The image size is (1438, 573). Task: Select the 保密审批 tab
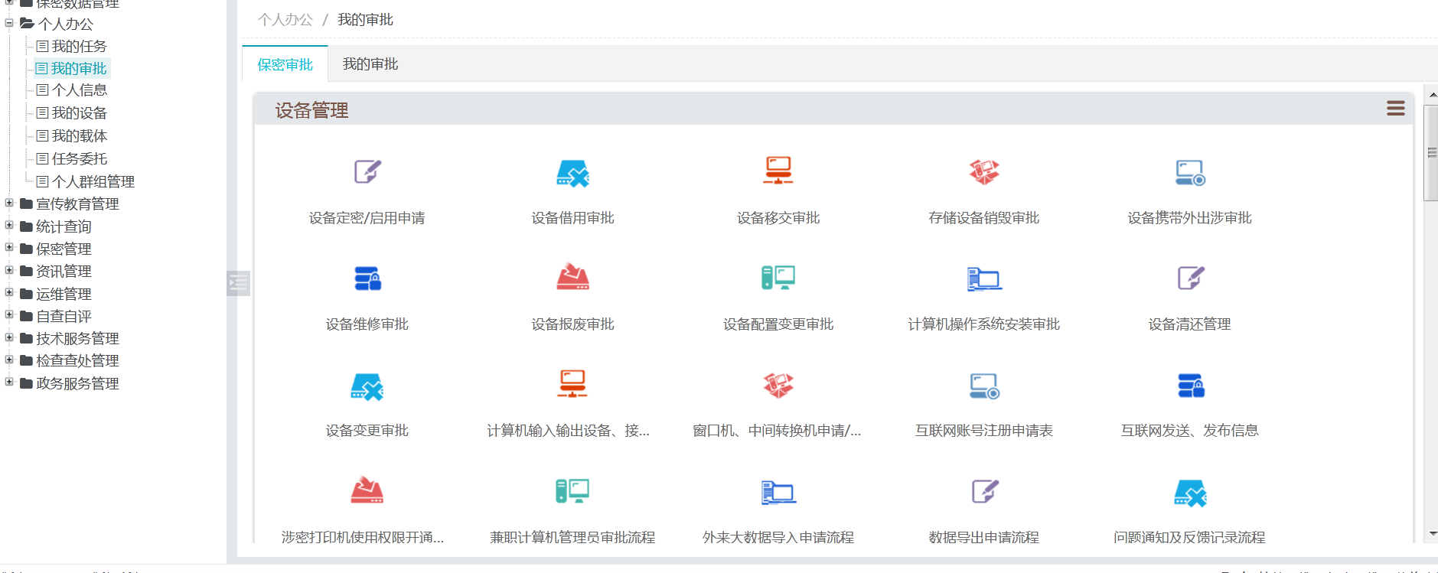(x=285, y=64)
